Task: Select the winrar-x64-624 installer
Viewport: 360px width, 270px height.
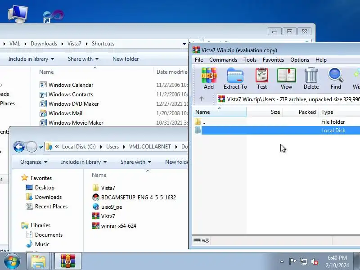Action: click(114, 226)
